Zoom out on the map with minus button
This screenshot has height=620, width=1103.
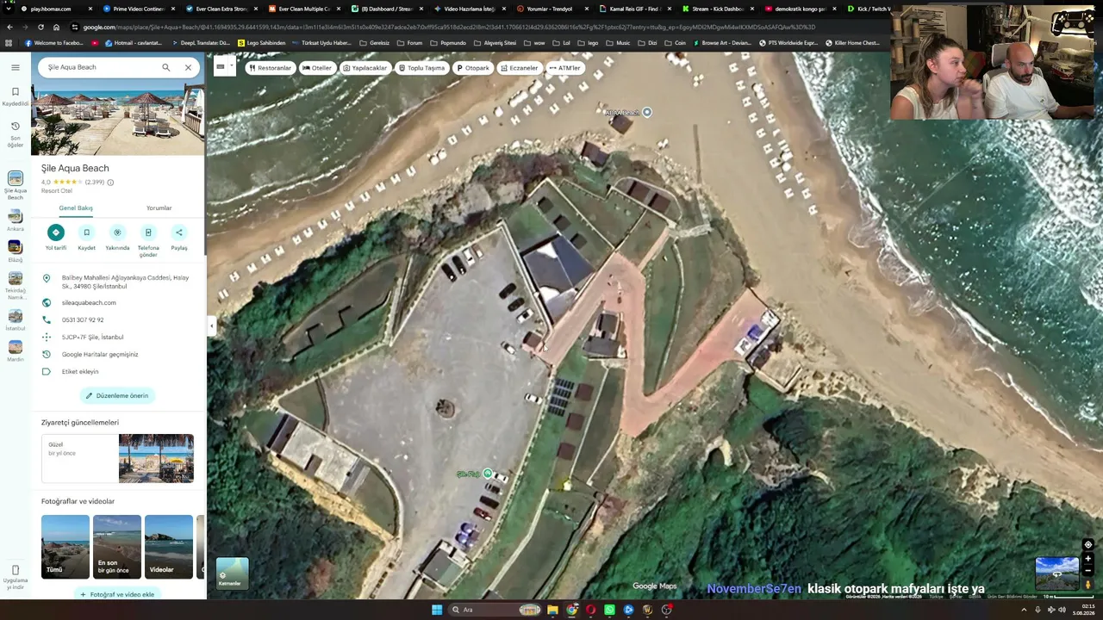[1087, 571]
